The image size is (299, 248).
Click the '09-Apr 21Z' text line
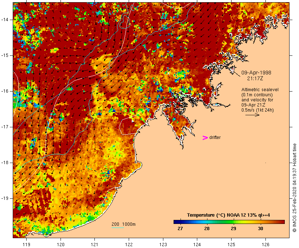pos(253,105)
